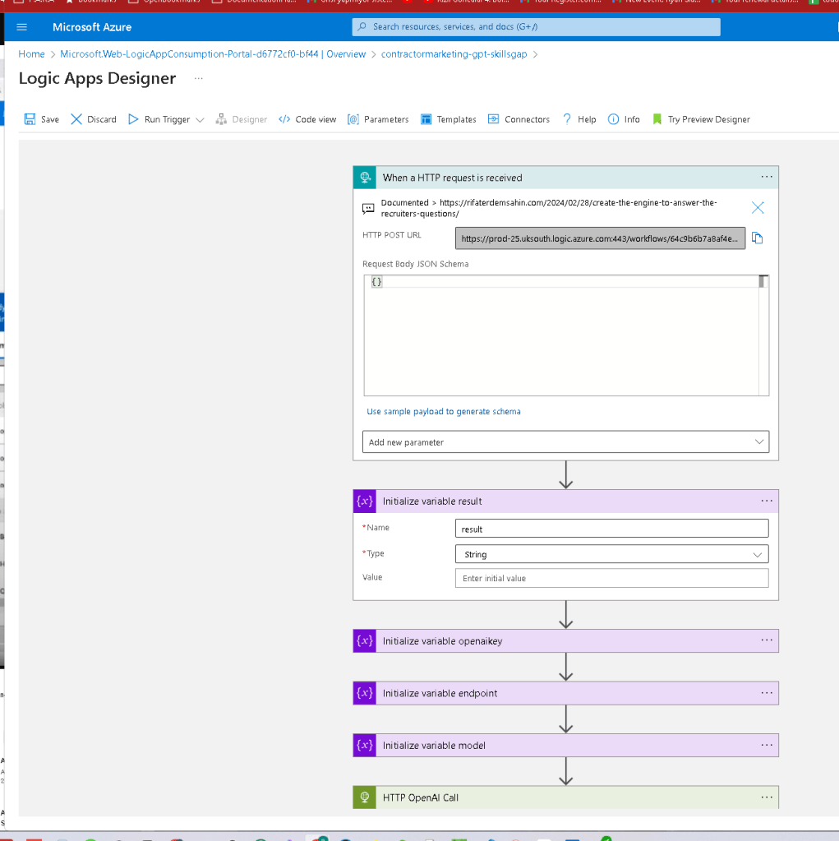The image size is (839, 841).
Task: Close the Documented comment with X
Action: [758, 207]
